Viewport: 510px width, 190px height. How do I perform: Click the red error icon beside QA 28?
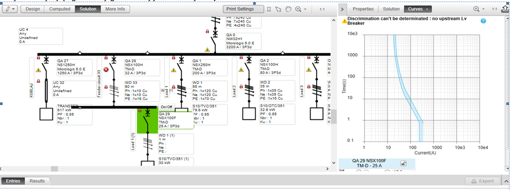106,70
